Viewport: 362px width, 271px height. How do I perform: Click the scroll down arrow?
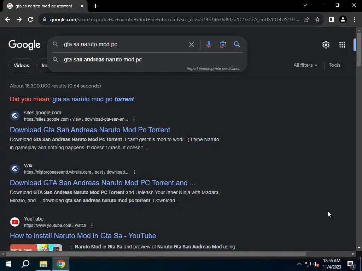(x=359, y=248)
